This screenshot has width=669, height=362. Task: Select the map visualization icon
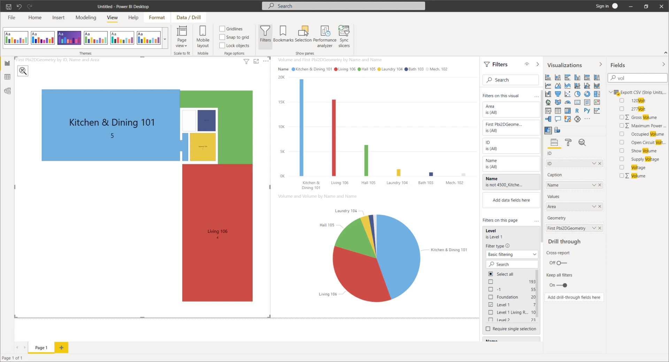(548, 102)
